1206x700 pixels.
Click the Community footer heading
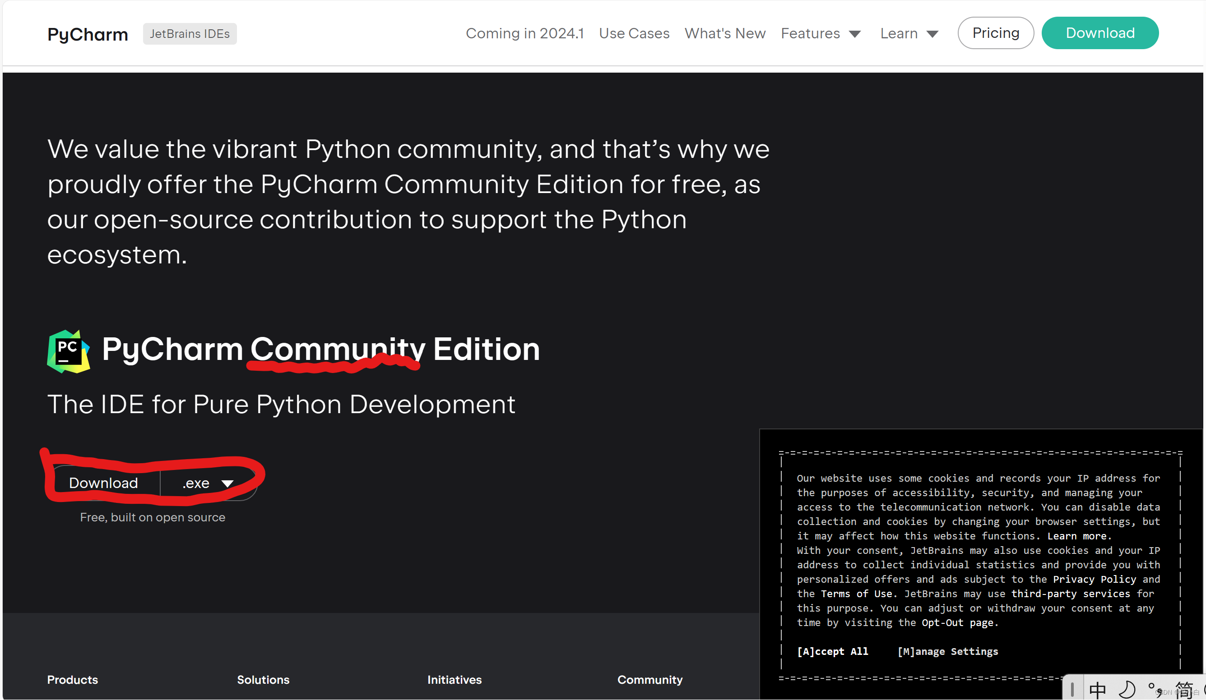[649, 680]
